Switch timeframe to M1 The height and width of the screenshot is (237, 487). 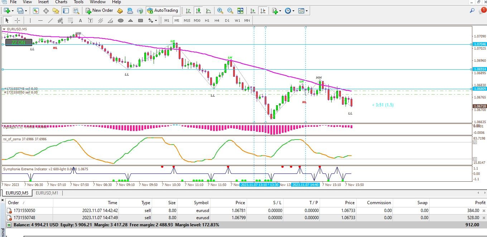tap(167, 20)
